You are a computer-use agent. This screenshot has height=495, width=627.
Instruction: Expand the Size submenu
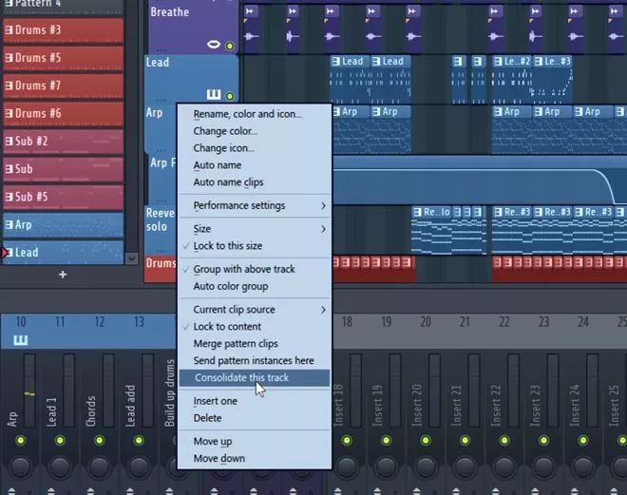255,229
